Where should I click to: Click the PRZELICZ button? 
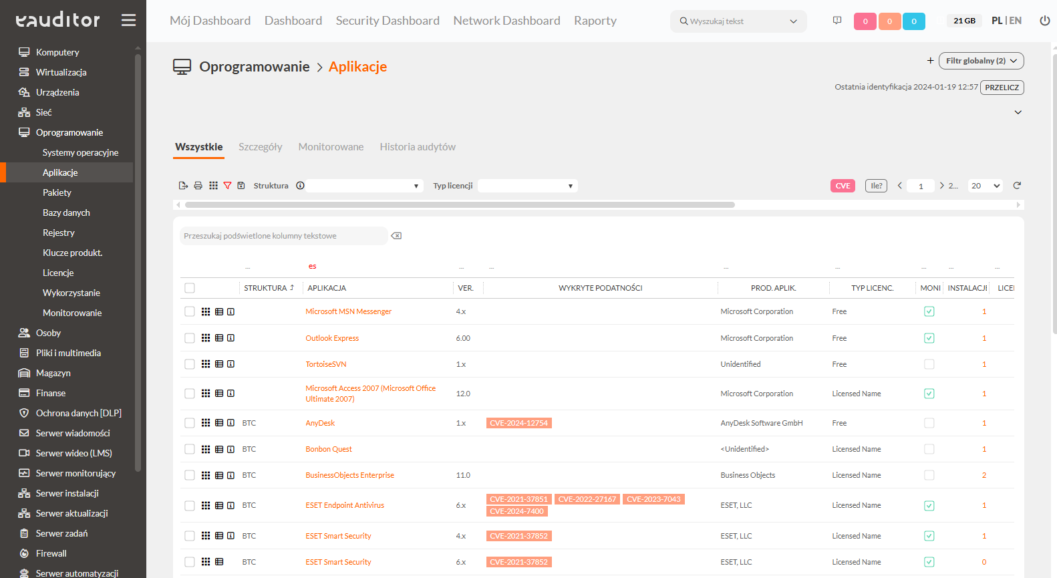1002,88
